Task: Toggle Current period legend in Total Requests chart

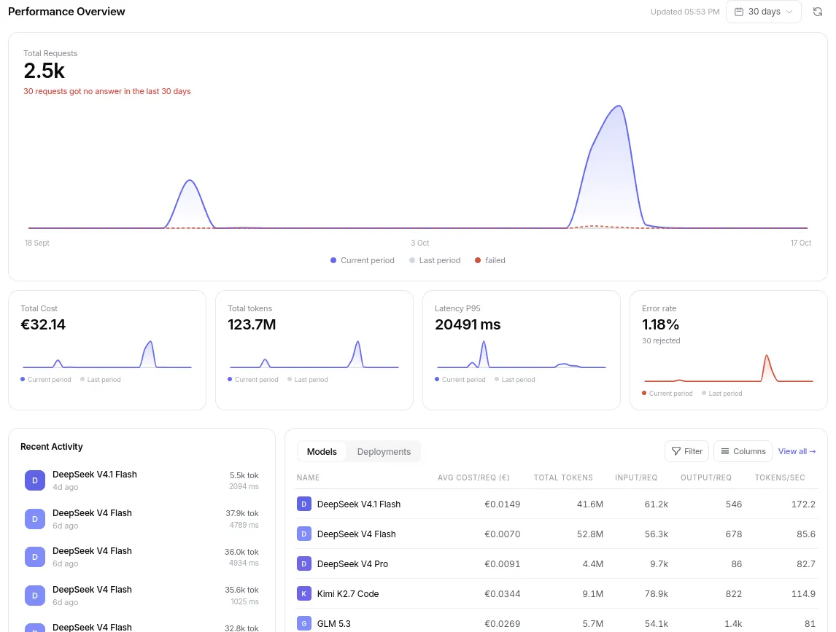Action: 362,260
